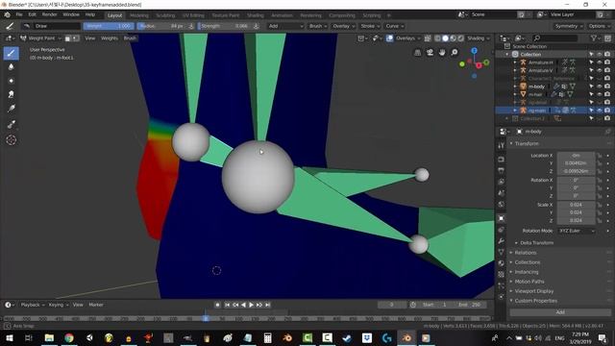Open the Mesh data properties tab
This screenshot has width=615, height=346.
502,252
